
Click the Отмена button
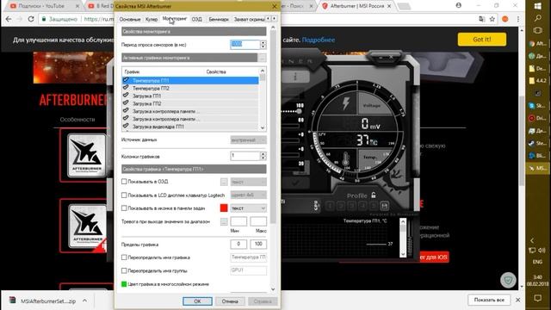pyautogui.click(x=230, y=301)
